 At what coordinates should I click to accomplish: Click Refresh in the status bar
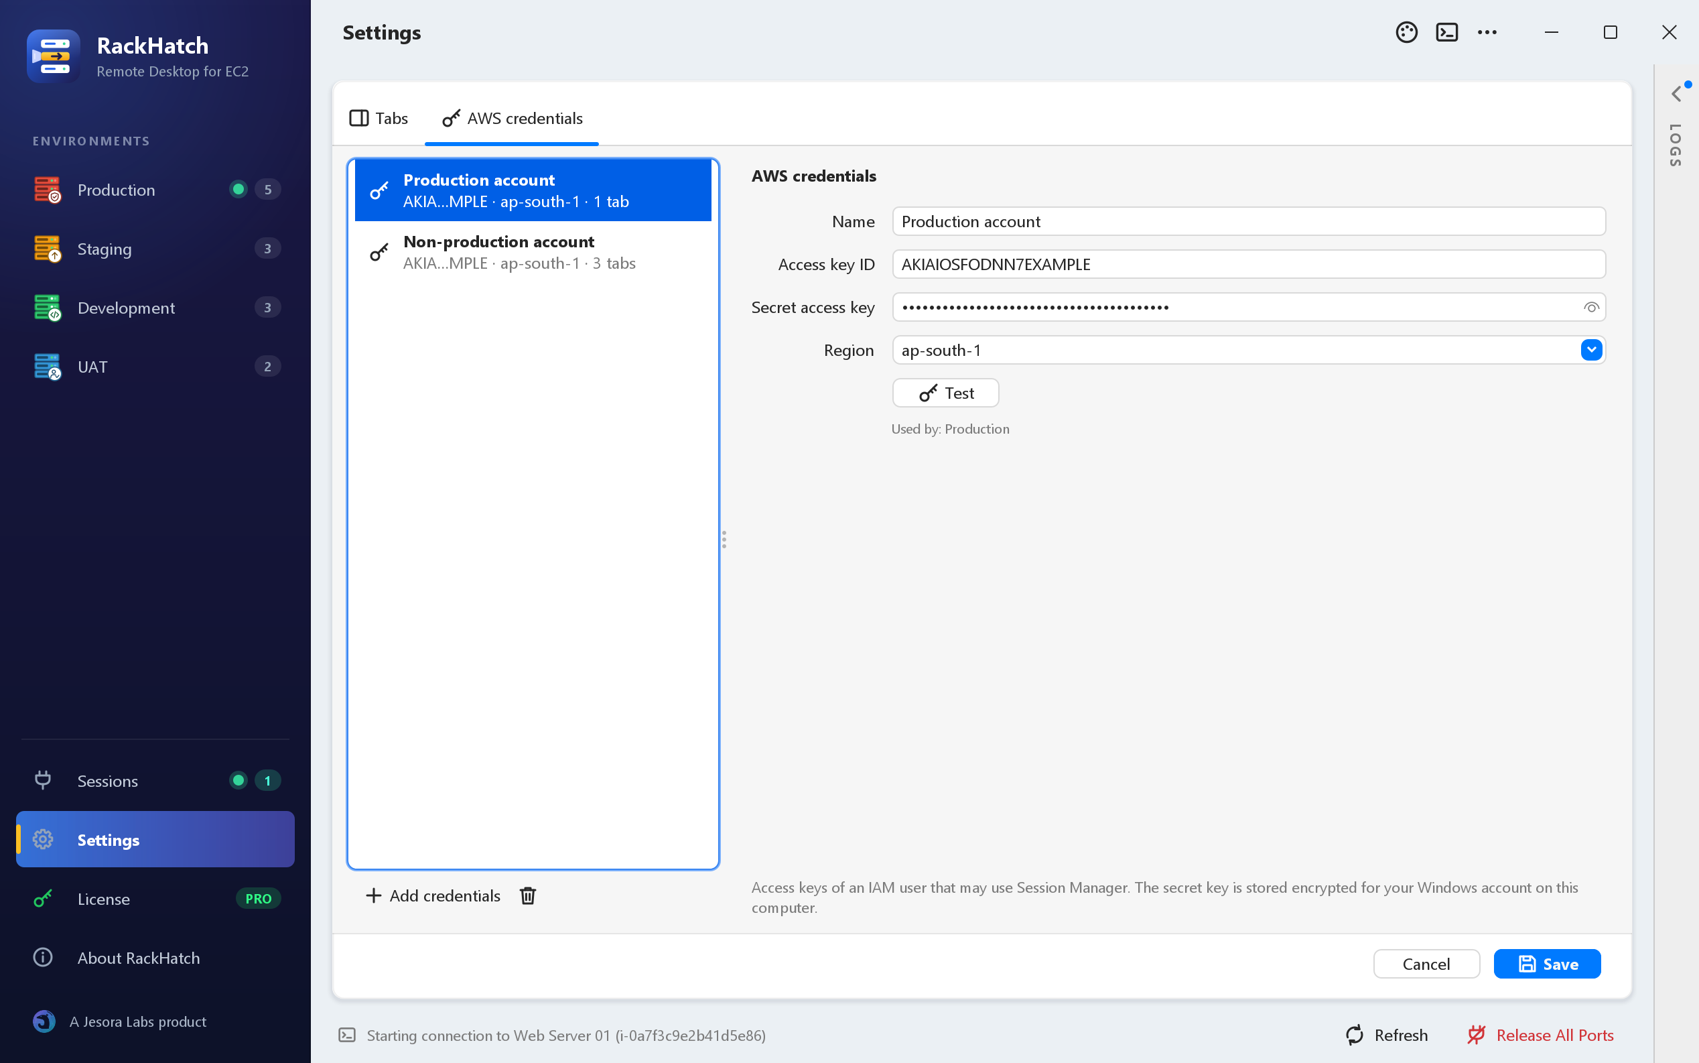[1386, 1035]
